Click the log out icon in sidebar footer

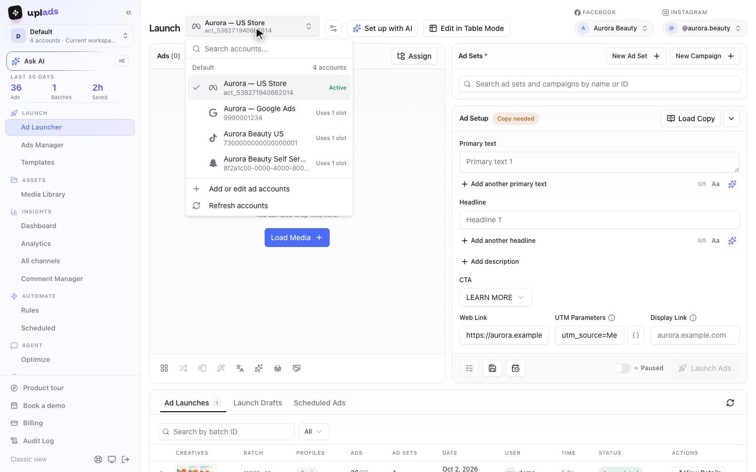pyautogui.click(x=125, y=459)
